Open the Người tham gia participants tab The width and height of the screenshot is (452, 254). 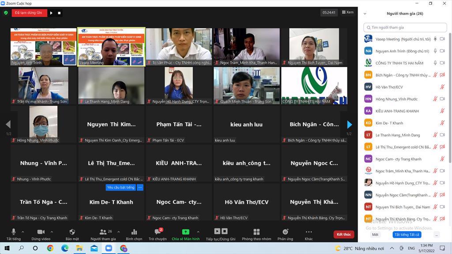[x=103, y=232]
